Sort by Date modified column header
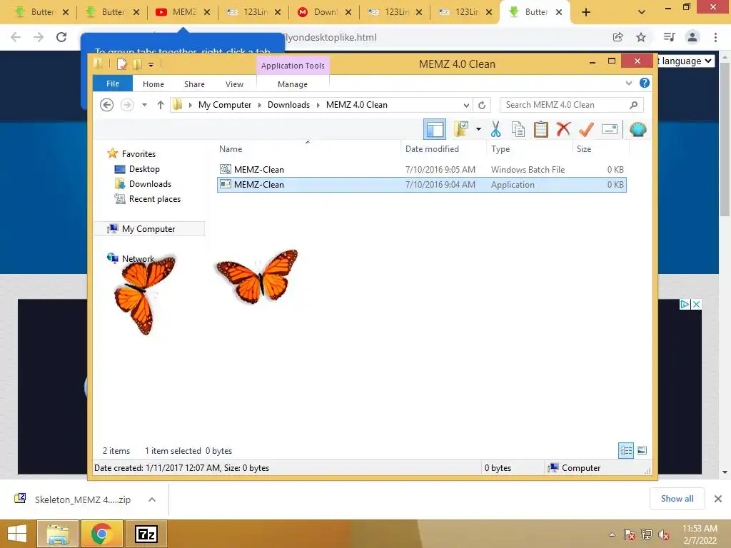Viewport: 731px width, 548px height. click(x=443, y=148)
